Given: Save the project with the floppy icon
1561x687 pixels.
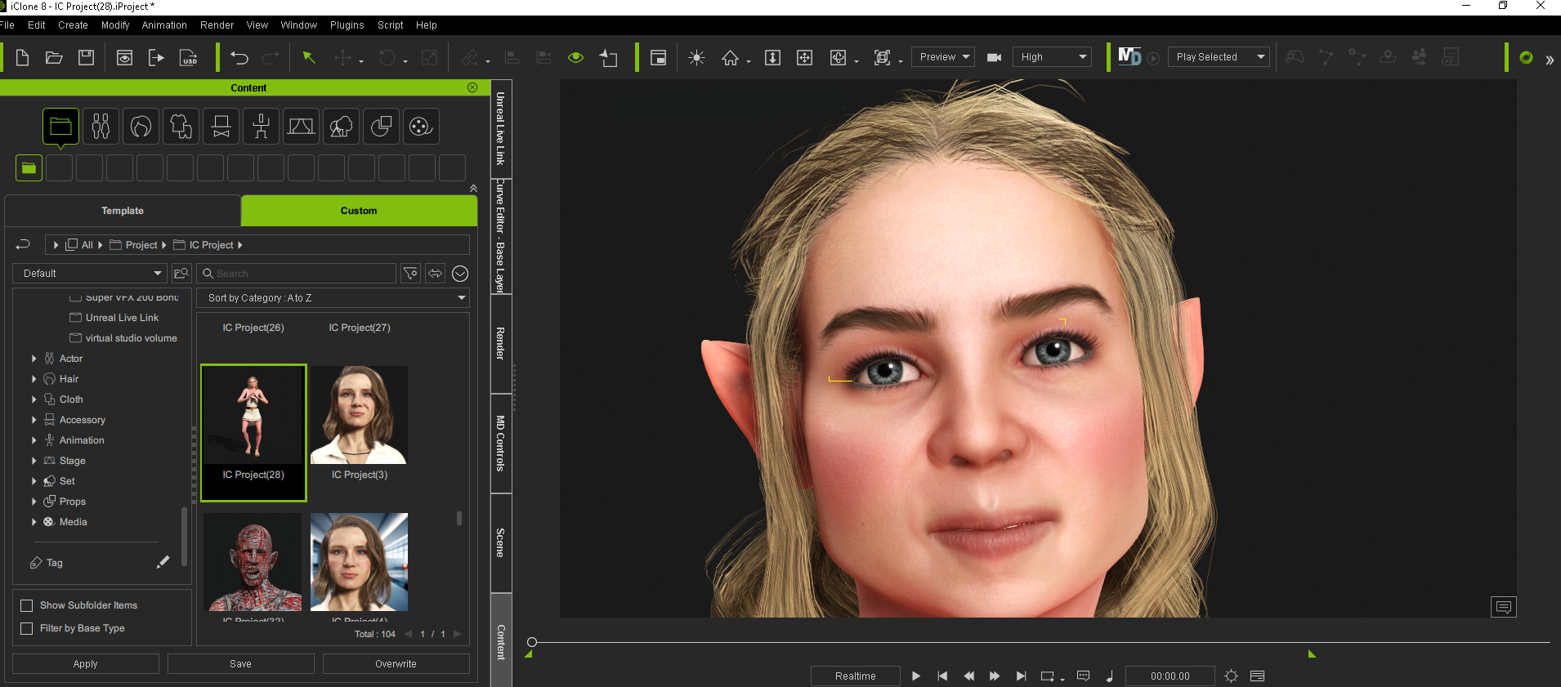Looking at the screenshot, I should 86,57.
